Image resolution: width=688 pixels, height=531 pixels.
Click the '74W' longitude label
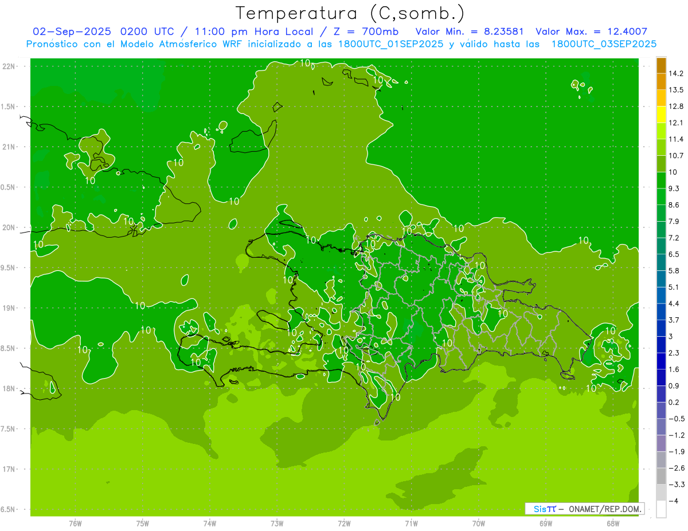coord(210,524)
